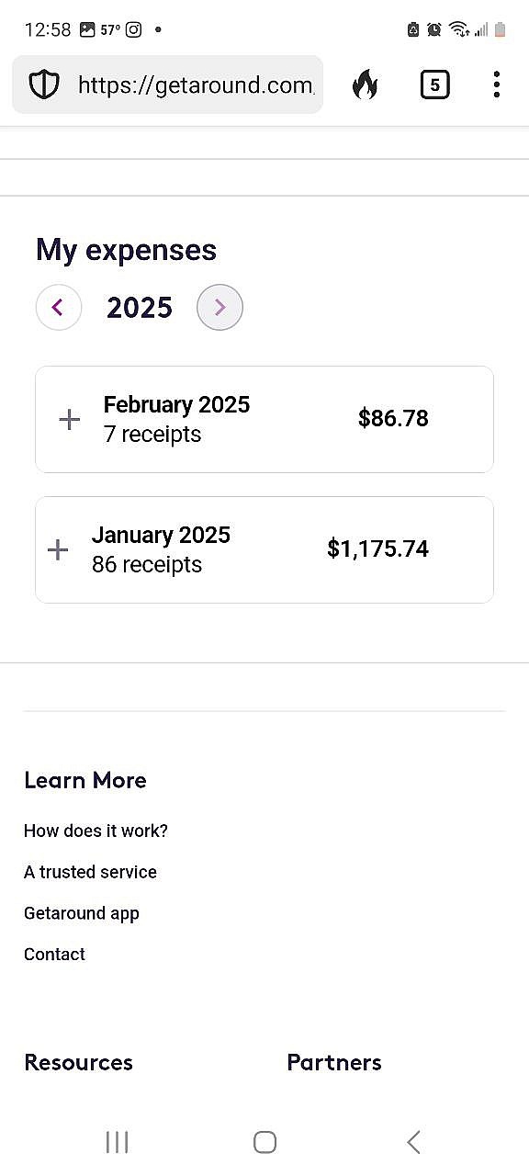
Task: Open the tabs counter showing 5
Action: tap(434, 85)
